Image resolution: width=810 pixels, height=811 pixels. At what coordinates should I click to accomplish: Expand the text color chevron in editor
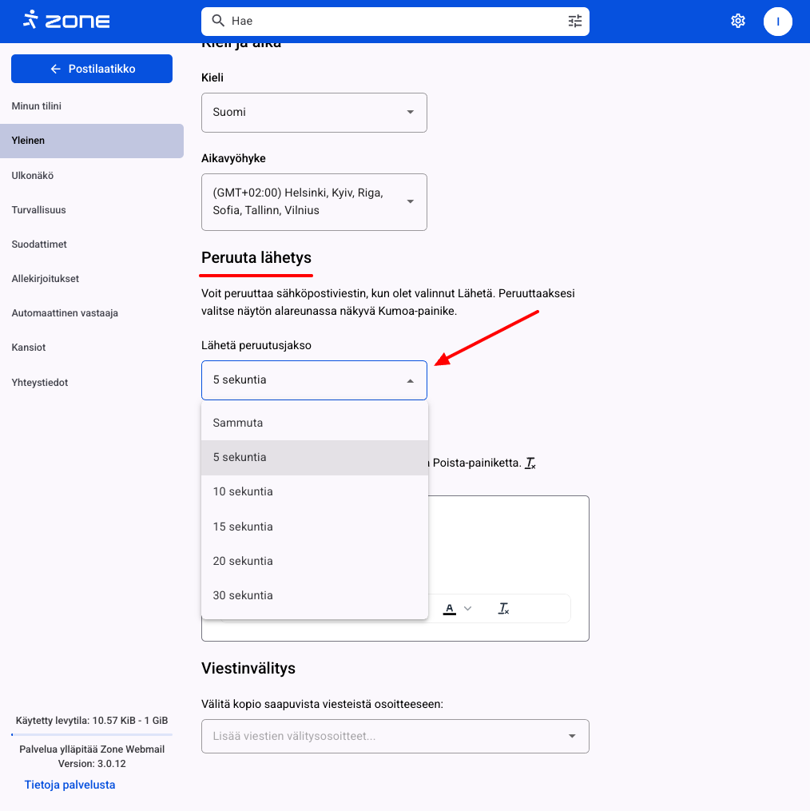pos(468,609)
